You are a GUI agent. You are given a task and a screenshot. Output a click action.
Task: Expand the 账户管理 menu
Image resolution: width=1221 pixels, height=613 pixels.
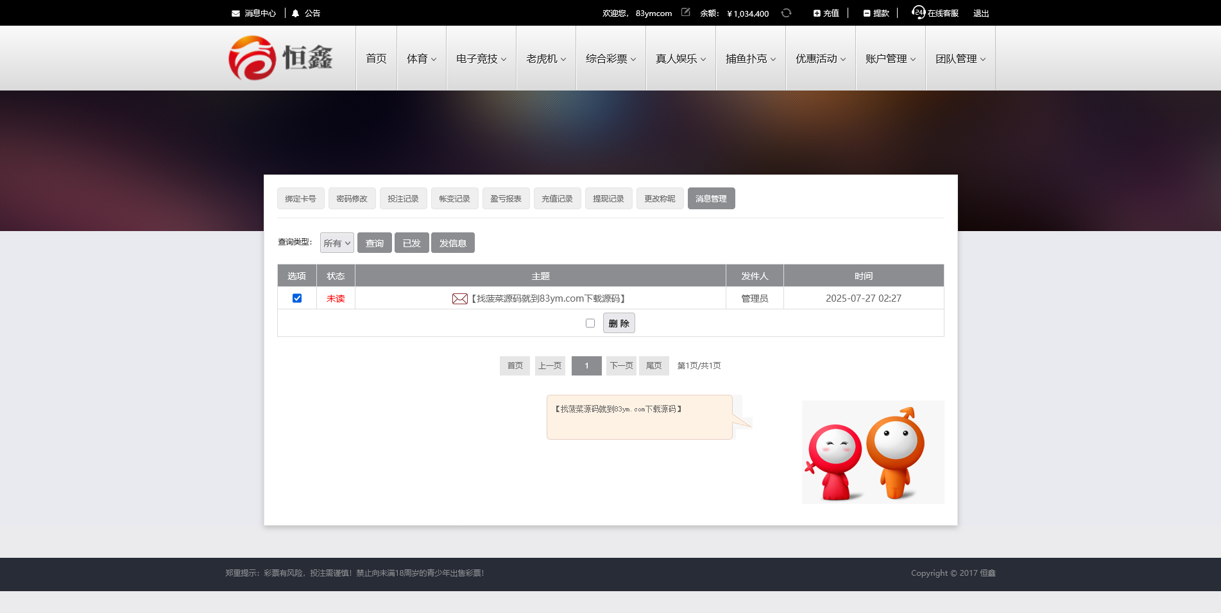coord(891,58)
